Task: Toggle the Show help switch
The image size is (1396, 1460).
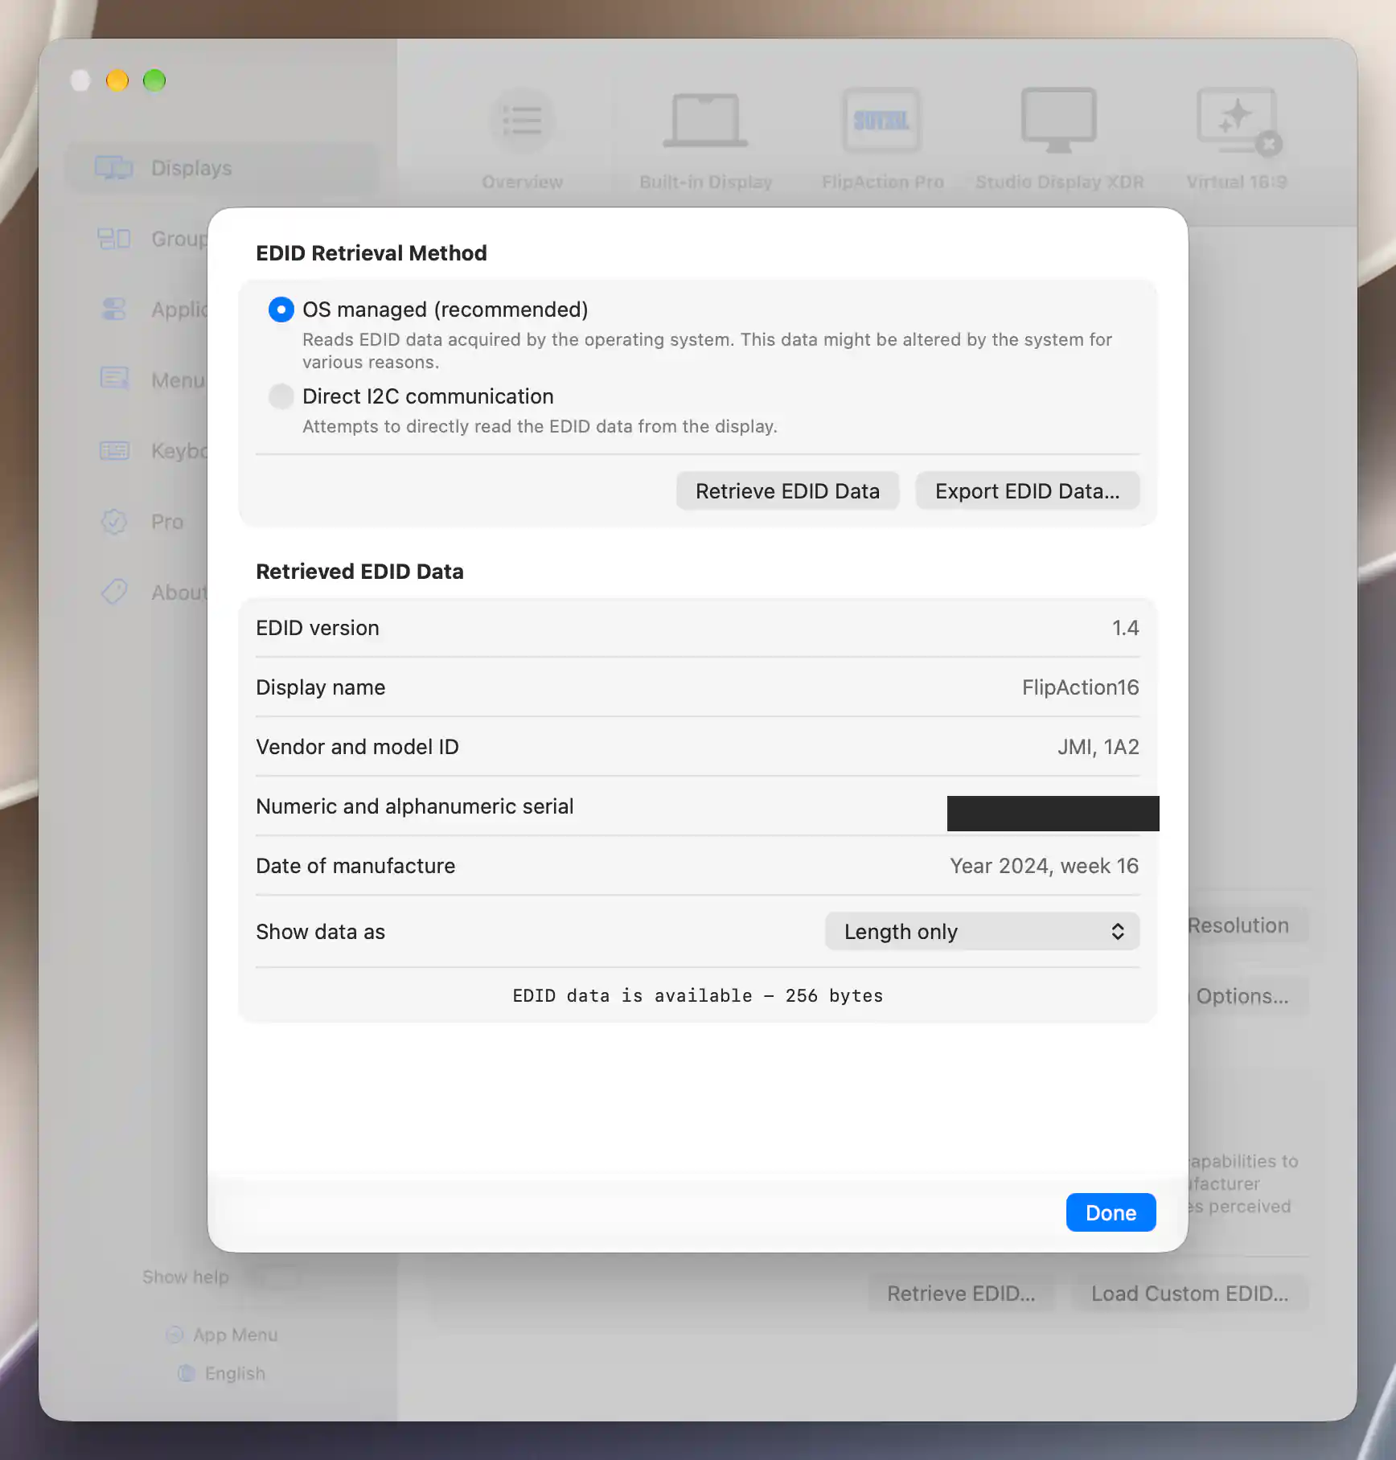Action: point(275,1277)
